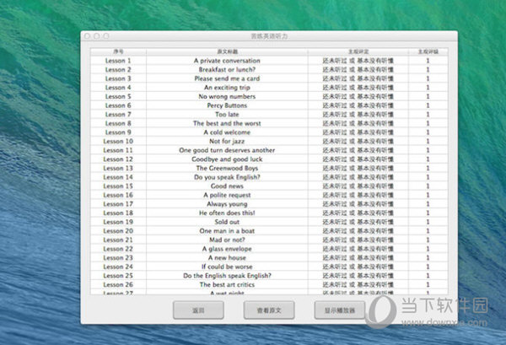Viewport: 506px width, 345px height.
Task: Select the "Lesson 14" cell
Action: [118, 177]
